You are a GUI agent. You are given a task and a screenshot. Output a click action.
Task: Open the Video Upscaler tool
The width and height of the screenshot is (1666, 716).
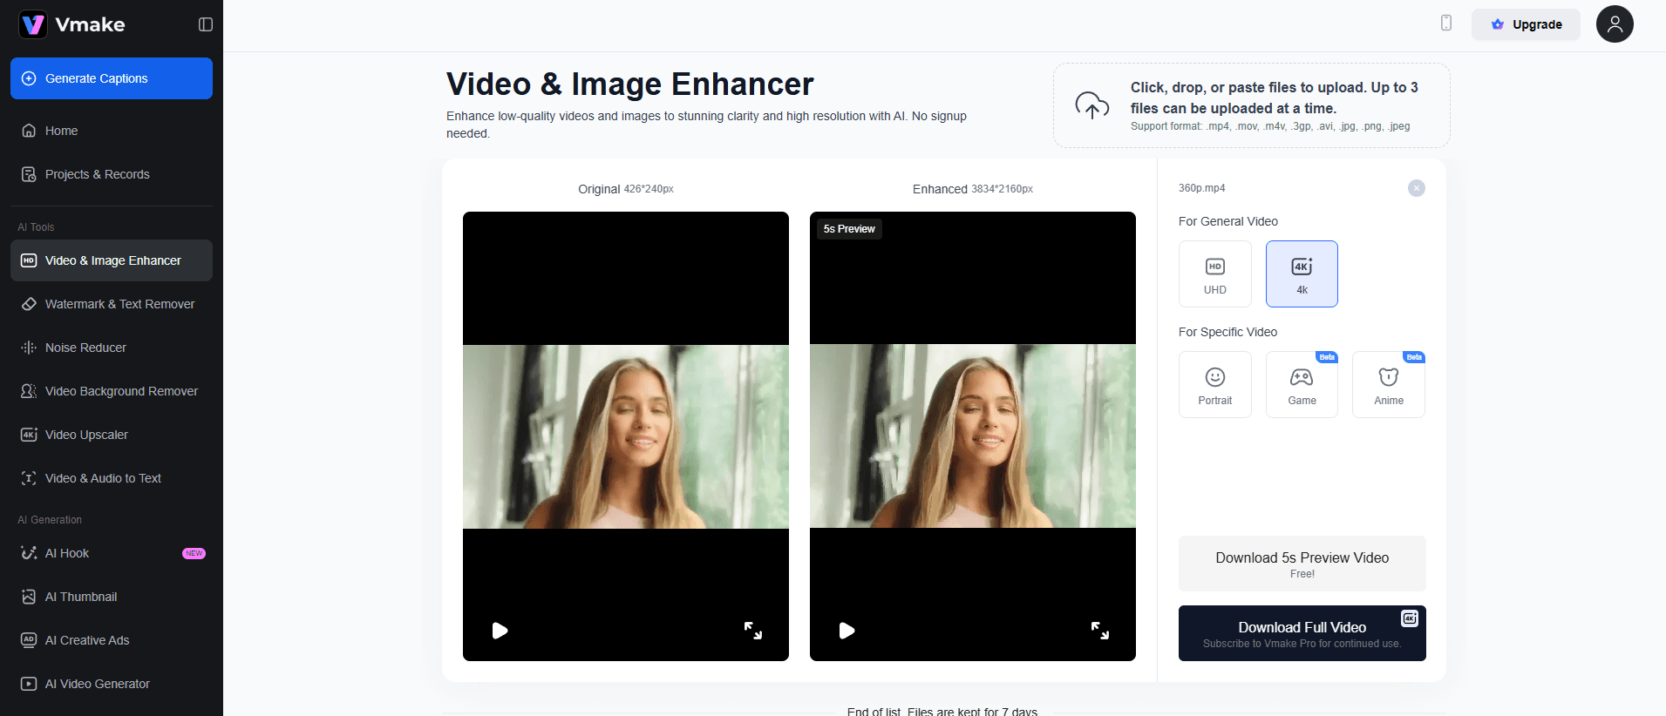click(x=112, y=435)
